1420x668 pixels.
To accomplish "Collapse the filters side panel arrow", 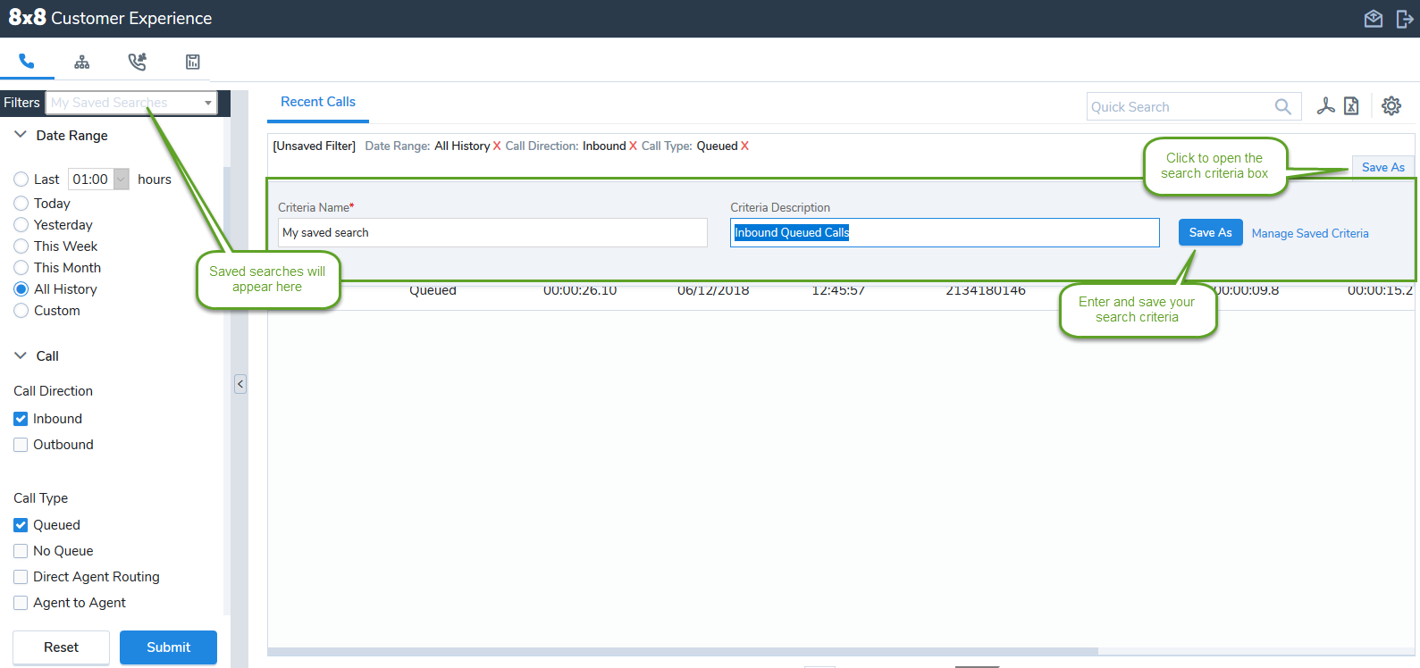I will point(240,384).
